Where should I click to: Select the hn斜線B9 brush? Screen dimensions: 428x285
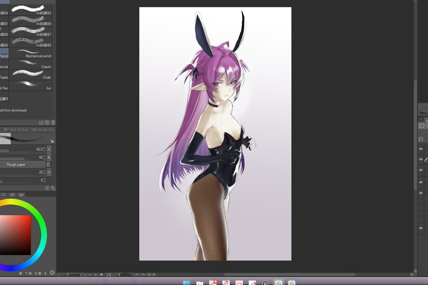point(30,21)
